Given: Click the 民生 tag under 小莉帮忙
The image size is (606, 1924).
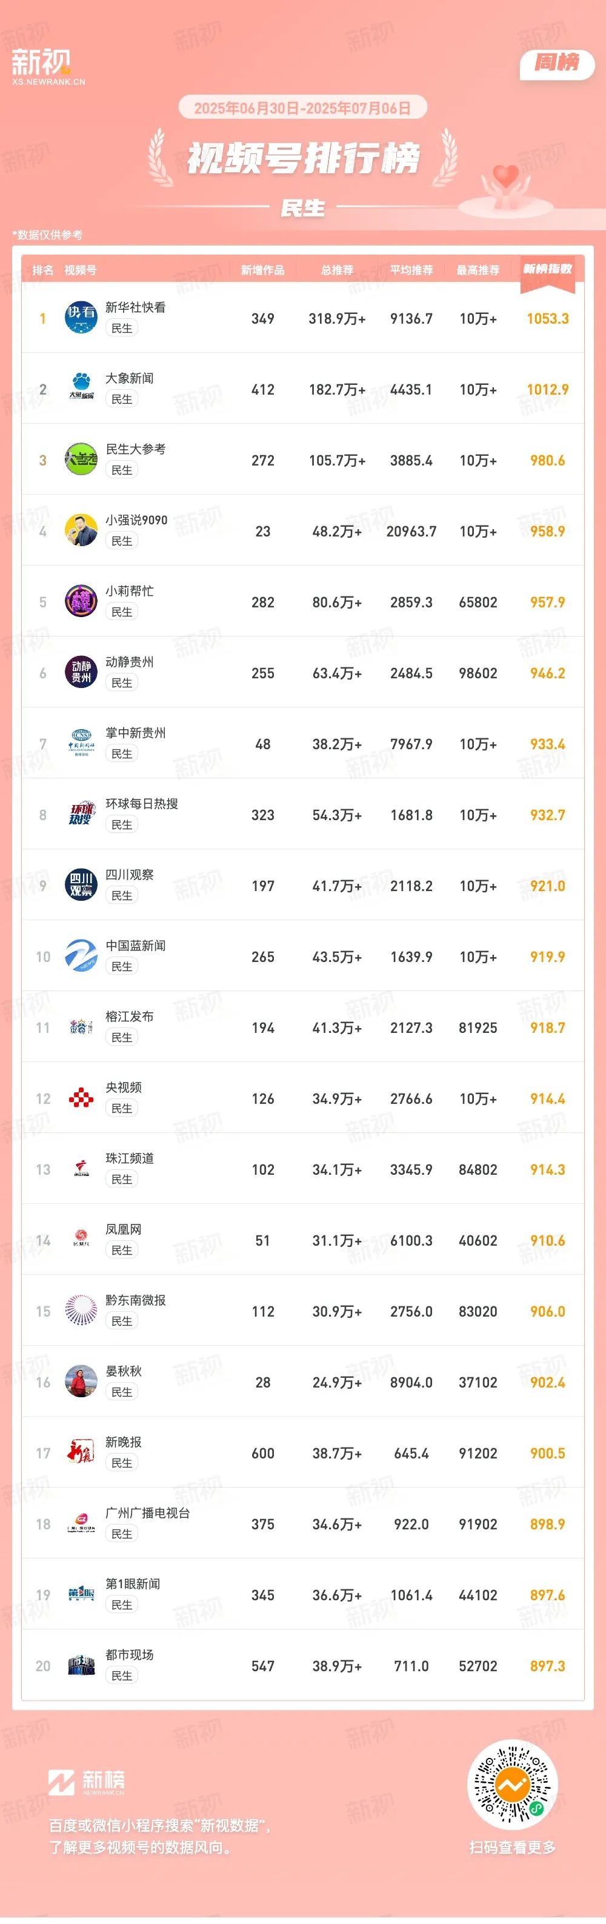Looking at the screenshot, I should coord(122,612).
